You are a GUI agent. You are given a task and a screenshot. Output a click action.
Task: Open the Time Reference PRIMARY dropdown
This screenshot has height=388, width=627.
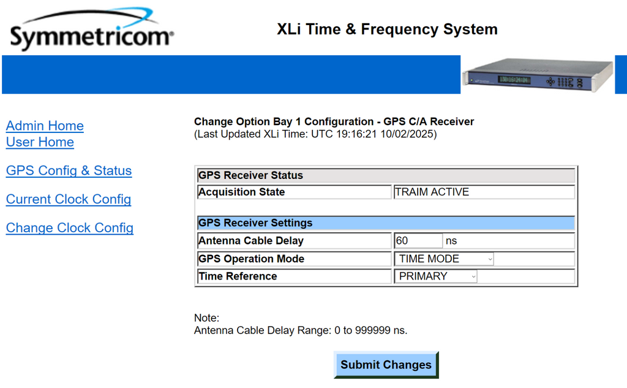[x=436, y=276]
